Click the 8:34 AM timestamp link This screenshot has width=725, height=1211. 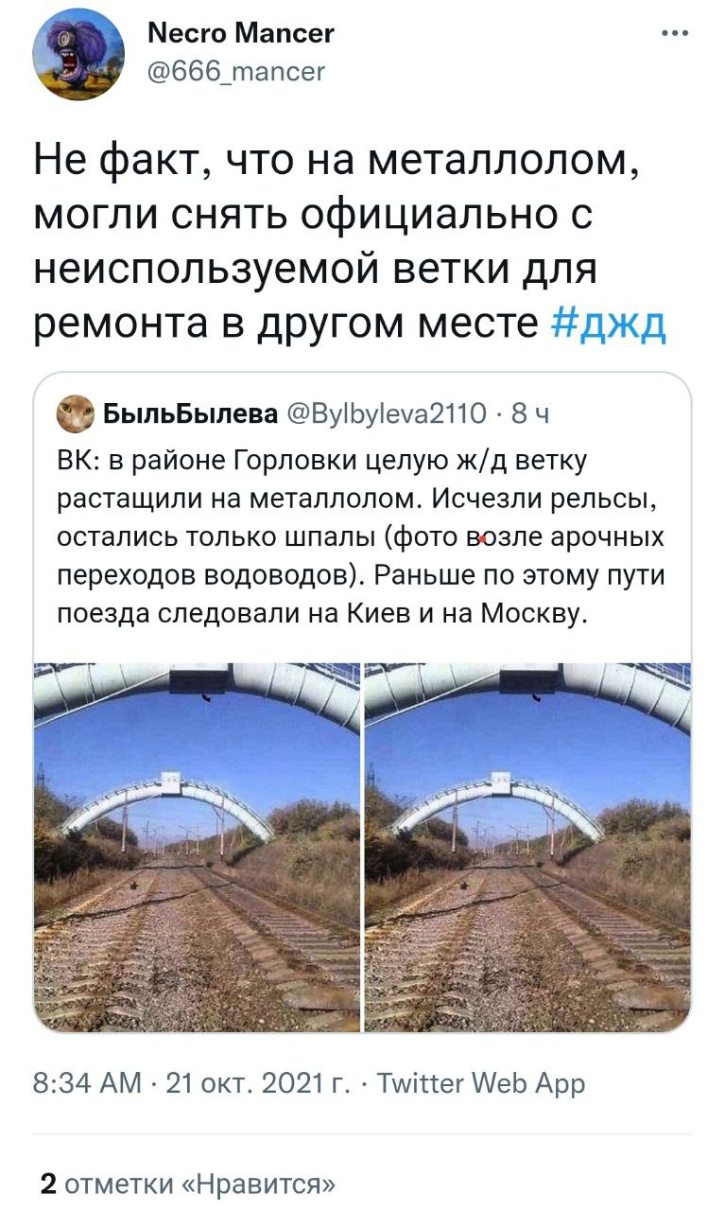tap(87, 1083)
